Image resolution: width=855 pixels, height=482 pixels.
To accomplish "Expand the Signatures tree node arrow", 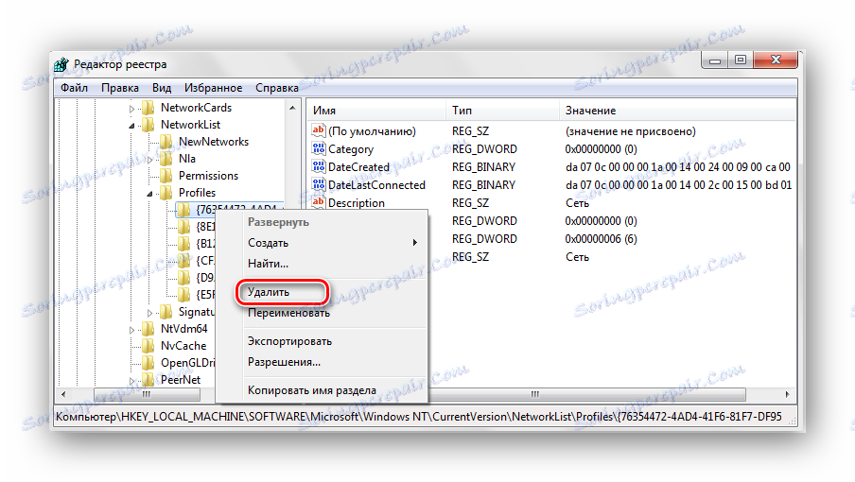I will pyautogui.click(x=150, y=313).
